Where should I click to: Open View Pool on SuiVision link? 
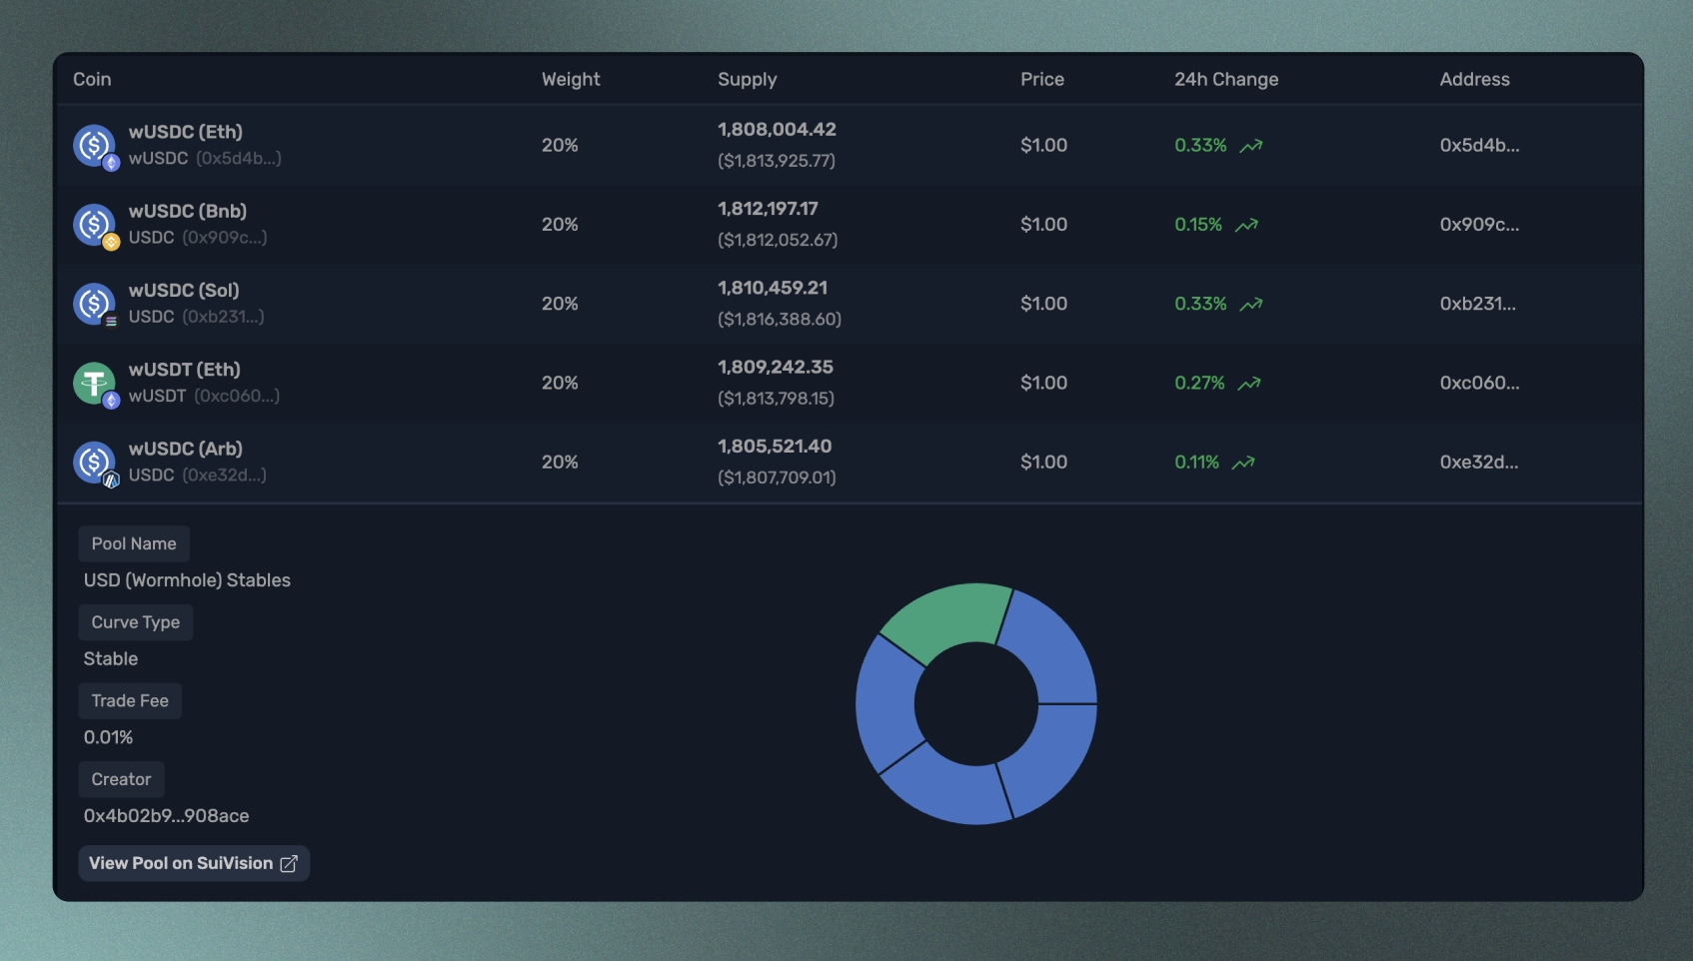tap(194, 864)
